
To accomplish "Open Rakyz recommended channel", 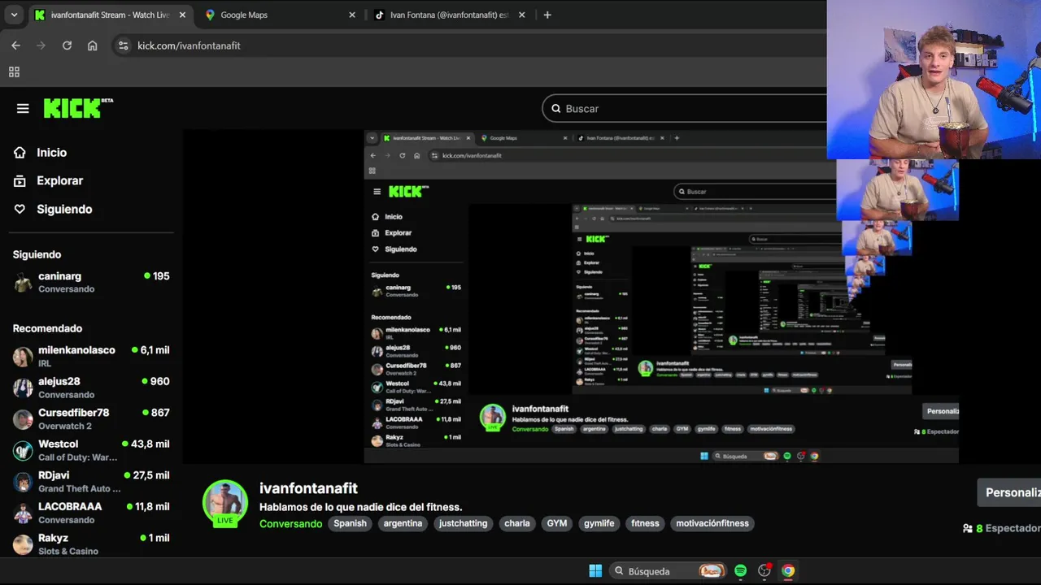I will (x=91, y=544).
